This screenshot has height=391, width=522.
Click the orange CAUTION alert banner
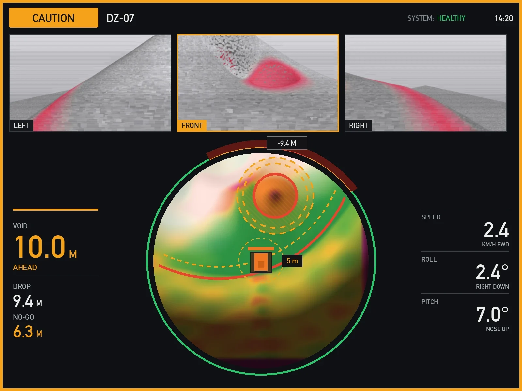[x=54, y=18]
